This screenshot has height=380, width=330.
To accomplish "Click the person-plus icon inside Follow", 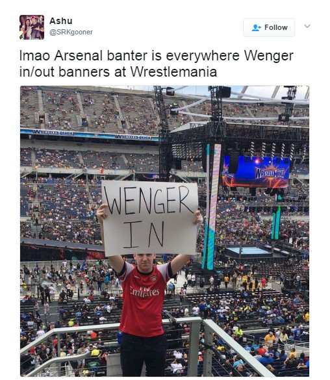I will click(256, 28).
